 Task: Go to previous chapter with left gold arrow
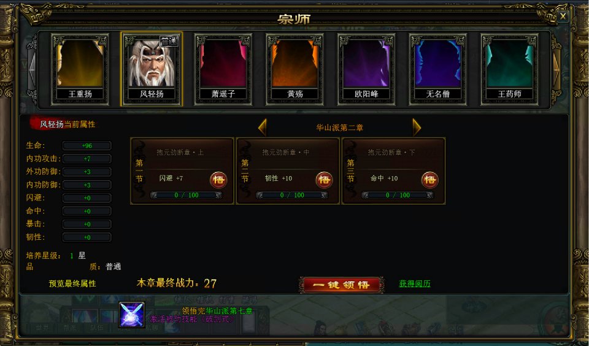263,128
